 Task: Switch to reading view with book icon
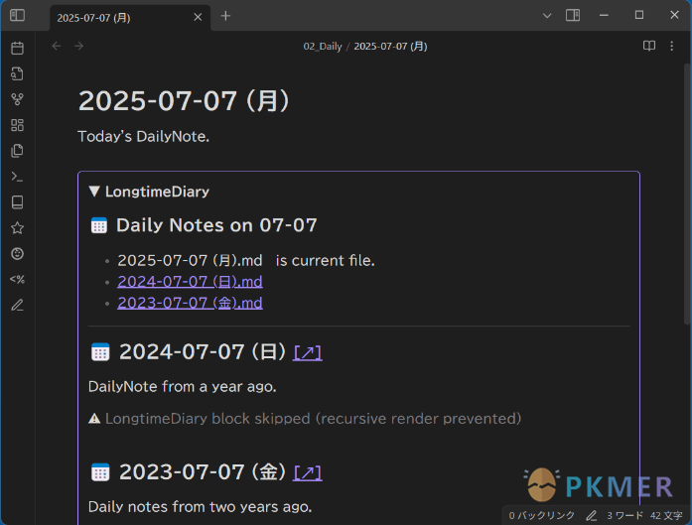649,46
